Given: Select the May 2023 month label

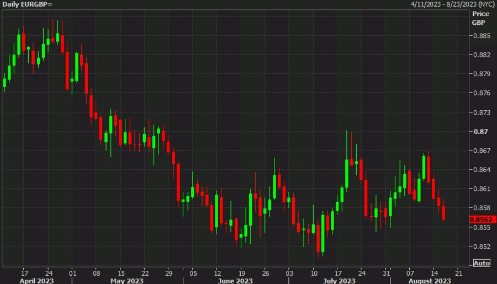Looking at the screenshot, I should point(127,281).
